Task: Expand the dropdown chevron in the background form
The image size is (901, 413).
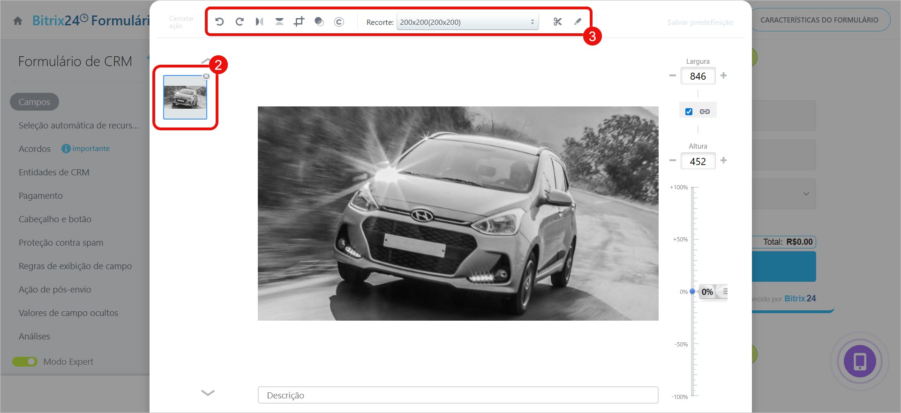Action: click(x=806, y=194)
